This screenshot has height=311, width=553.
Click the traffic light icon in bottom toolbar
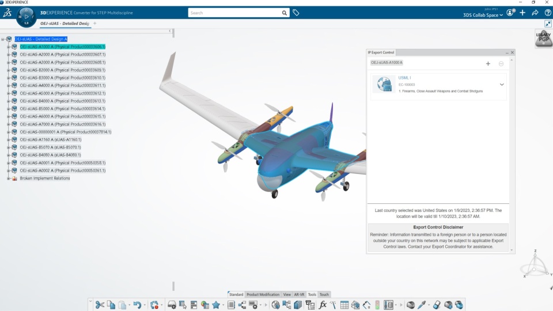coord(377,305)
